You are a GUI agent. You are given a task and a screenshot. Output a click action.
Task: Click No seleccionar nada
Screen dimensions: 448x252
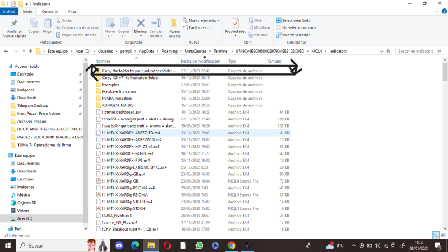[x=296, y=27]
